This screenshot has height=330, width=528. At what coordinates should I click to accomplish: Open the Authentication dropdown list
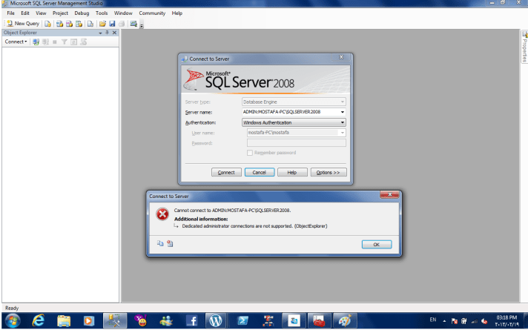tap(343, 122)
